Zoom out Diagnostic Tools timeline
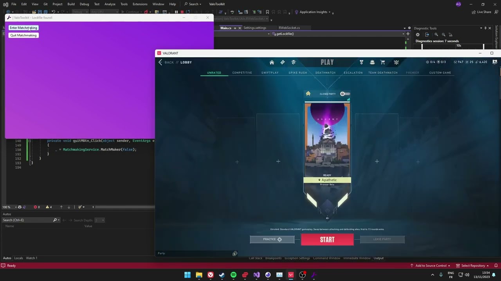Screen dimensions: 501x281 pos(443,35)
